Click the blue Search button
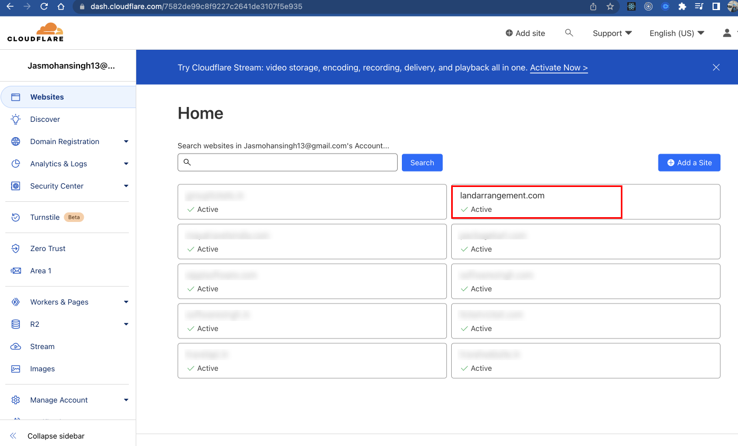 [x=421, y=163]
